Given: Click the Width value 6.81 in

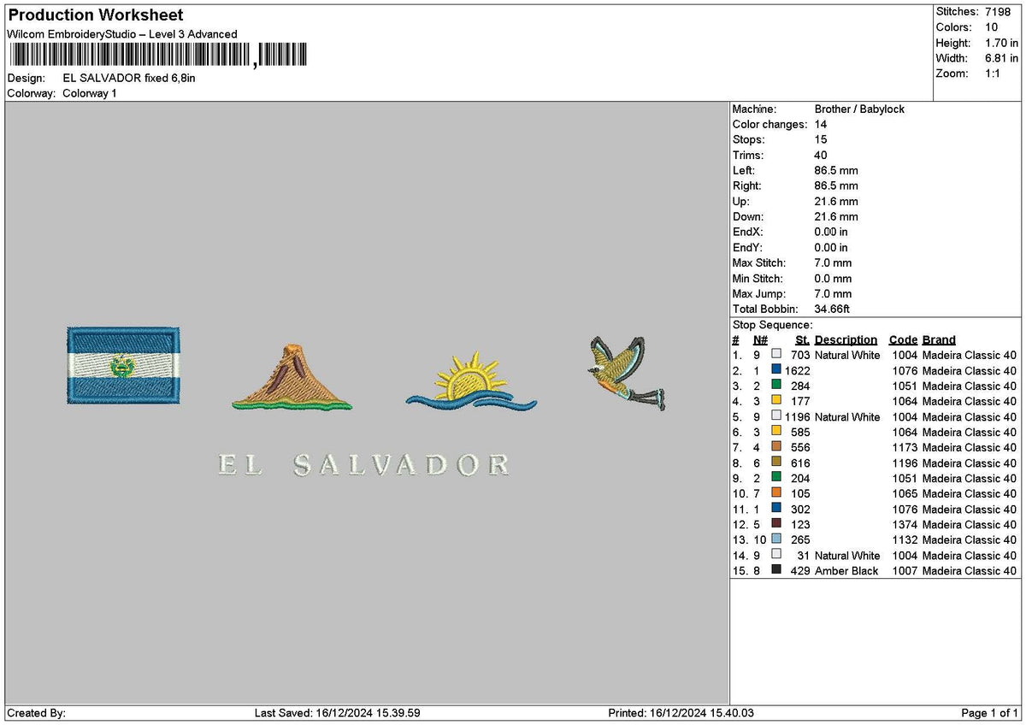Looking at the screenshot, I should click(x=1002, y=58).
